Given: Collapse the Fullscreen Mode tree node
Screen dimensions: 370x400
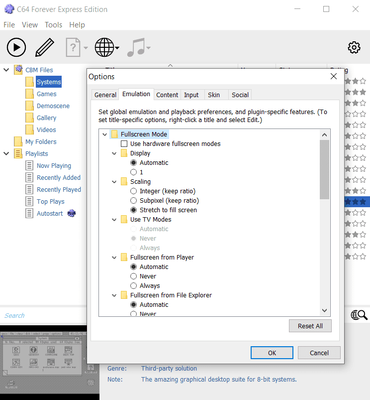Looking at the screenshot, I should 104,134.
